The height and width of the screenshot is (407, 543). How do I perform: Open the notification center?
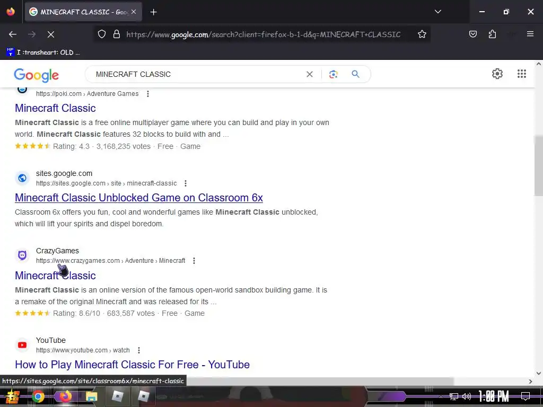[x=526, y=396]
